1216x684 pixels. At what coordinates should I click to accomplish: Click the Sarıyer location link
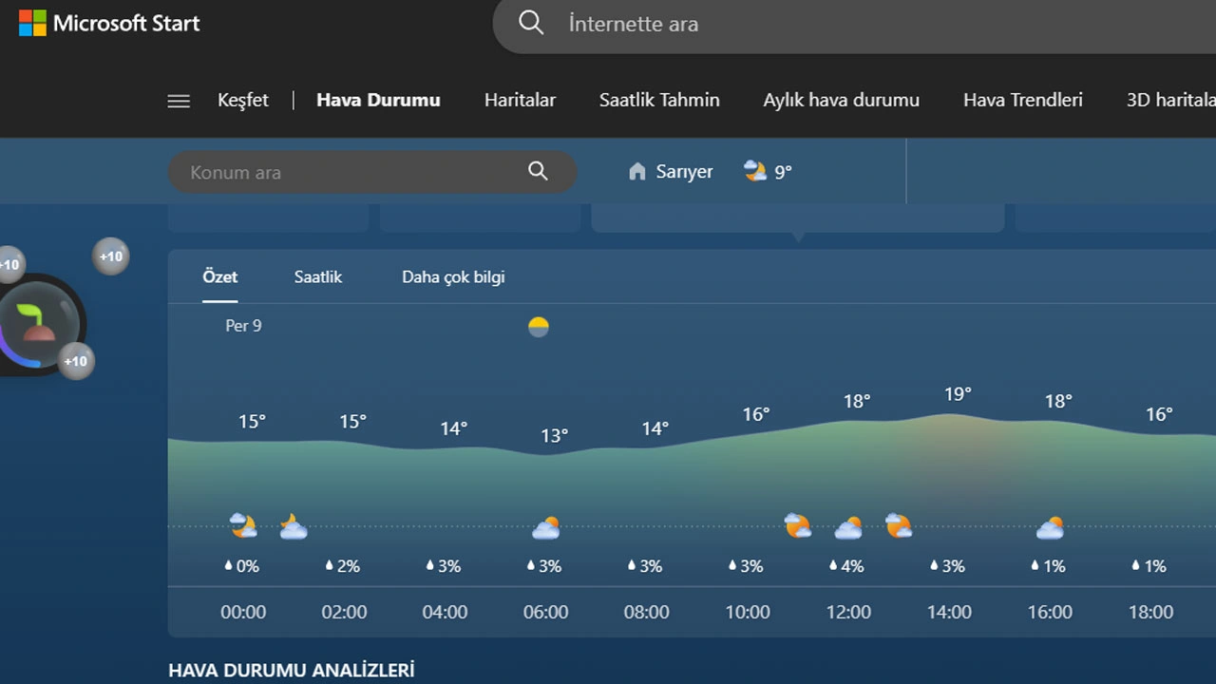[x=683, y=171]
